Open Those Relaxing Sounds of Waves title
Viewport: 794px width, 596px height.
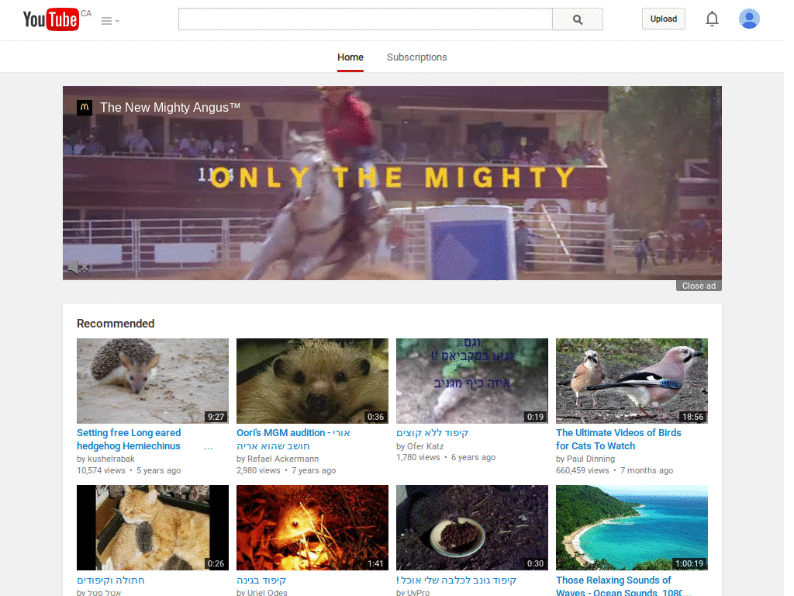(623, 586)
